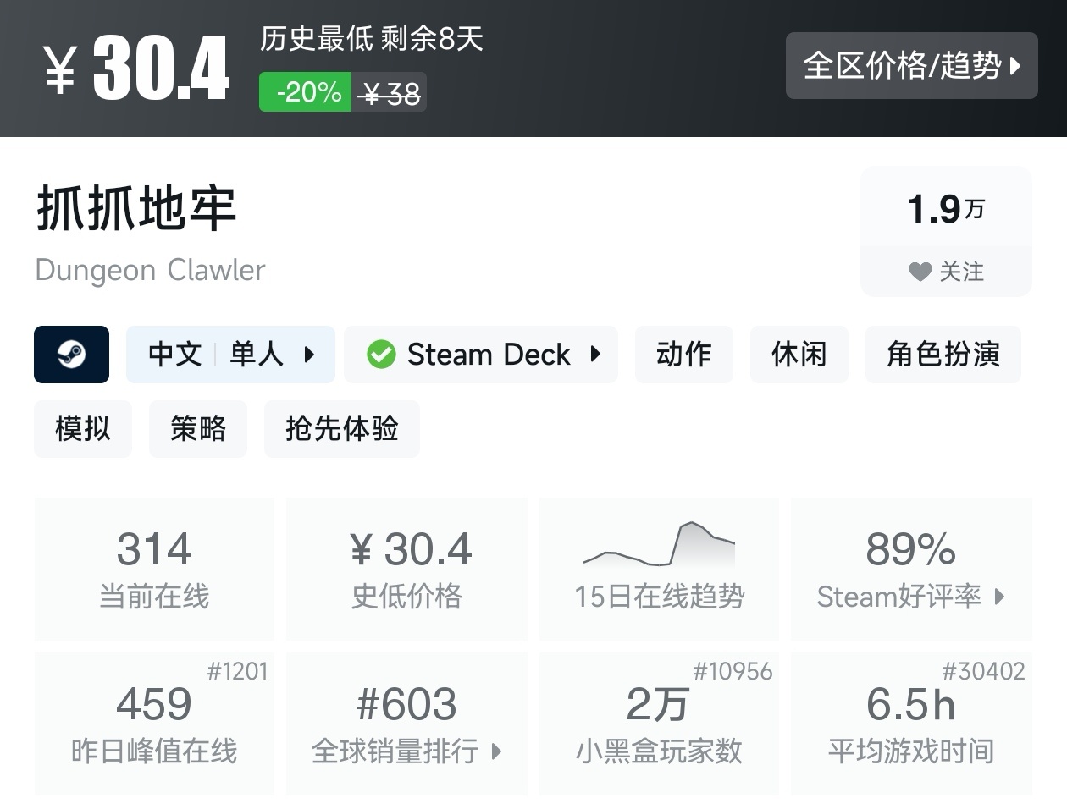Expand the 中文 单人 language options arrow
This screenshot has width=1067, height=809.
[309, 355]
